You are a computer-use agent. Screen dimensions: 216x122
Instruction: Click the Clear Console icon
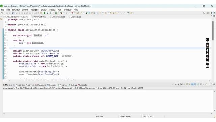click(184, 84)
